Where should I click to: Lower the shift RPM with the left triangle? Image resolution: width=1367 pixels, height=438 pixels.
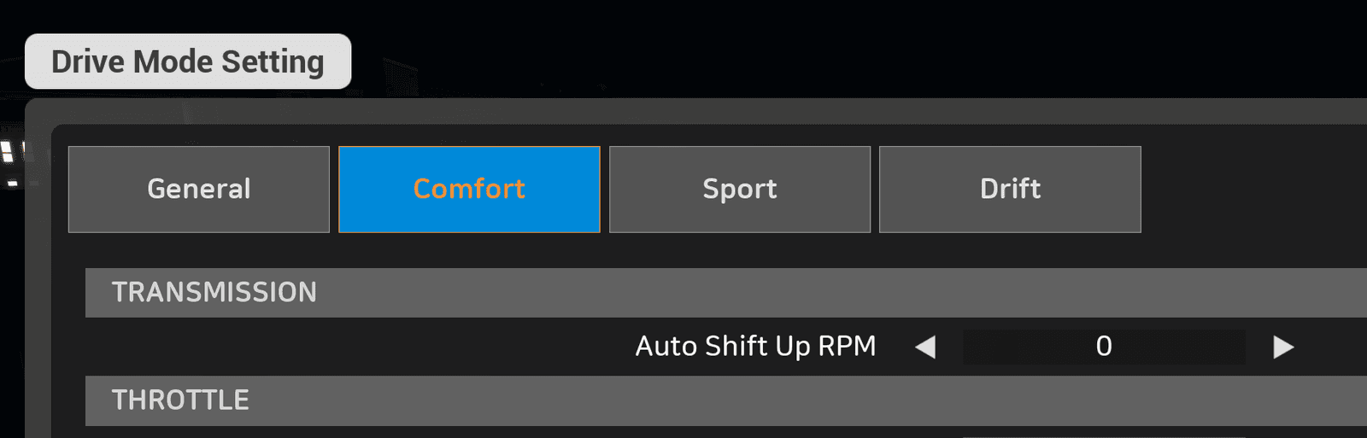click(x=925, y=347)
